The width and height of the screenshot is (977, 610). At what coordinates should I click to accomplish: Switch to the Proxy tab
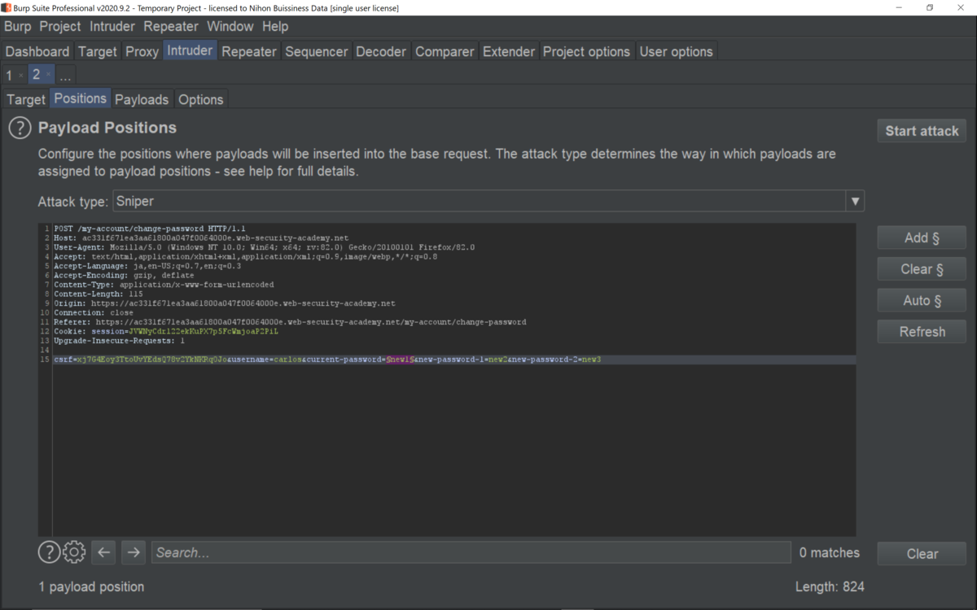(142, 51)
